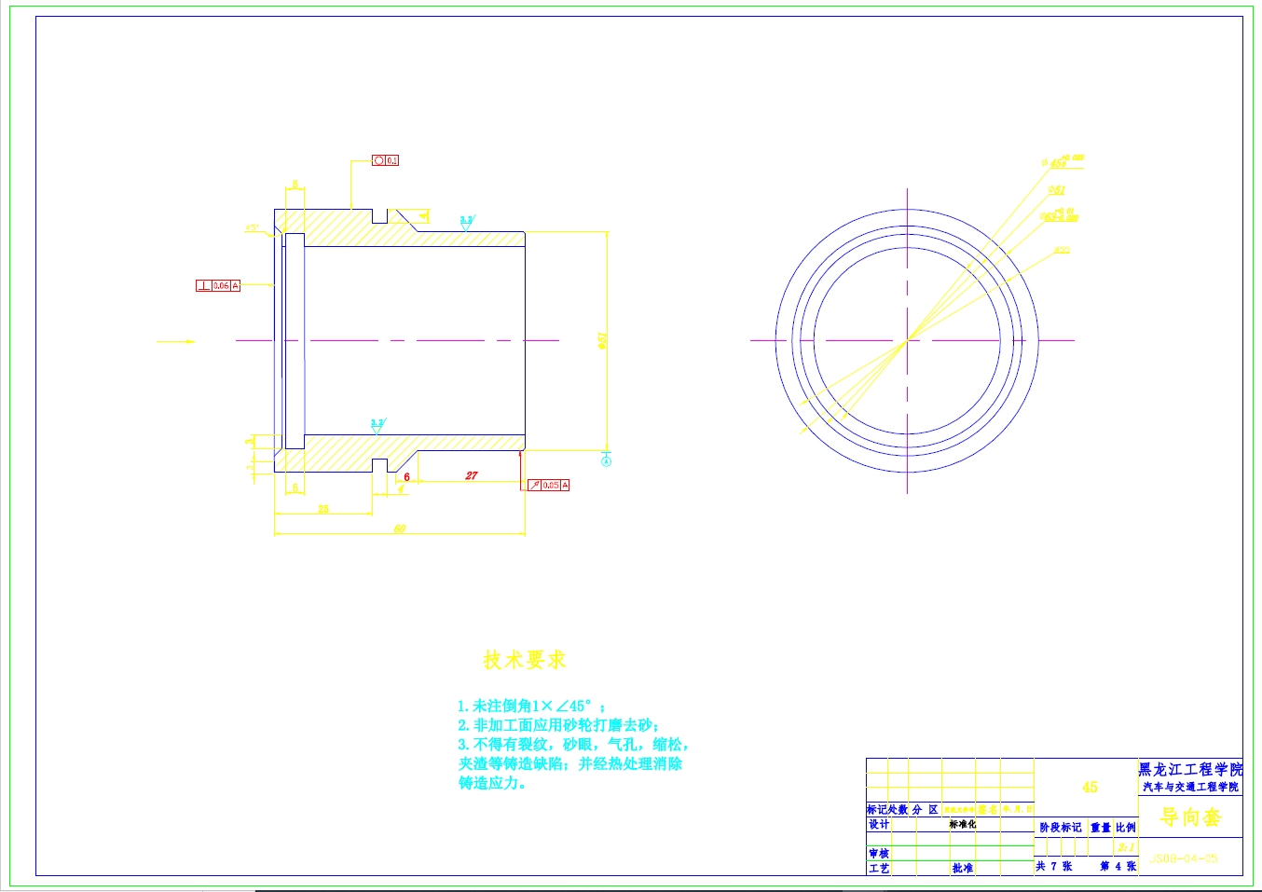
Task: Click the '批准' label
Action: [x=963, y=868]
